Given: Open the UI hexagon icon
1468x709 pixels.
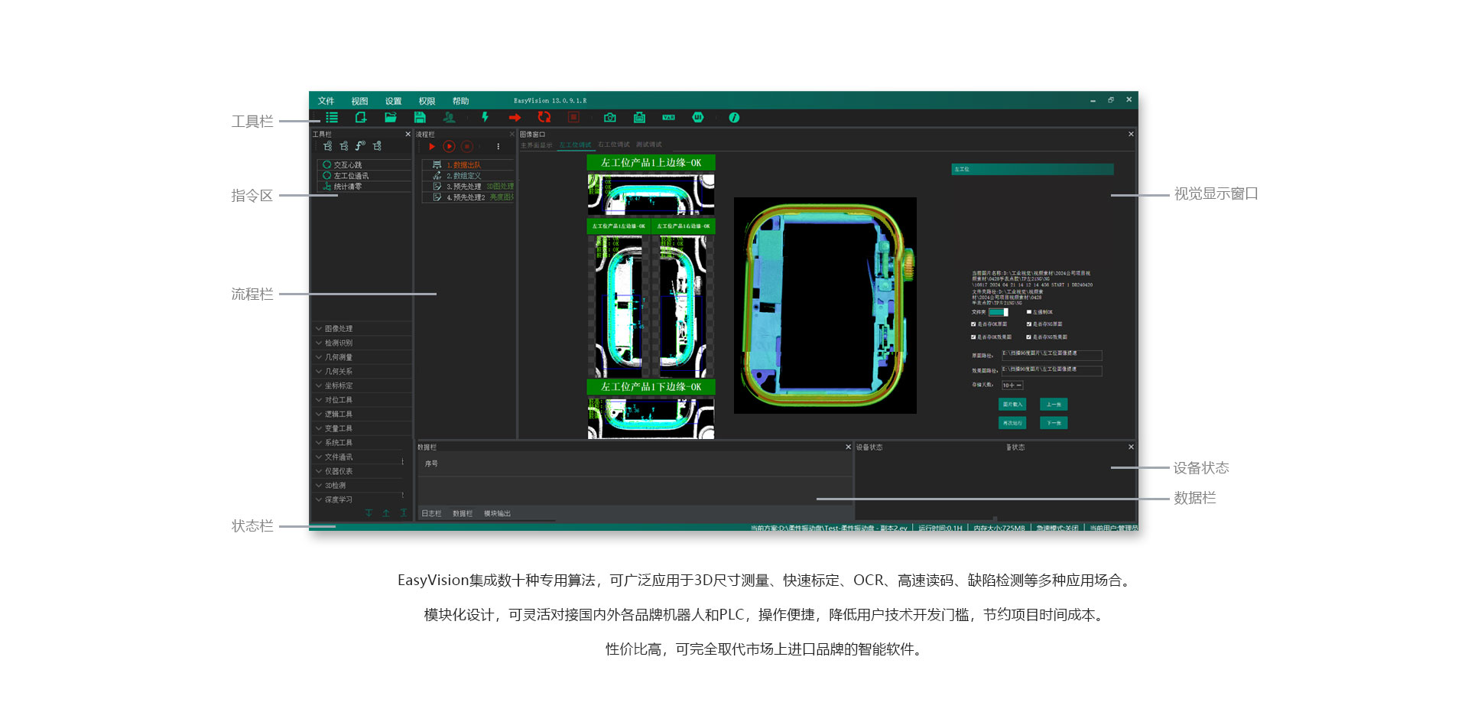Looking at the screenshot, I should 698,117.
